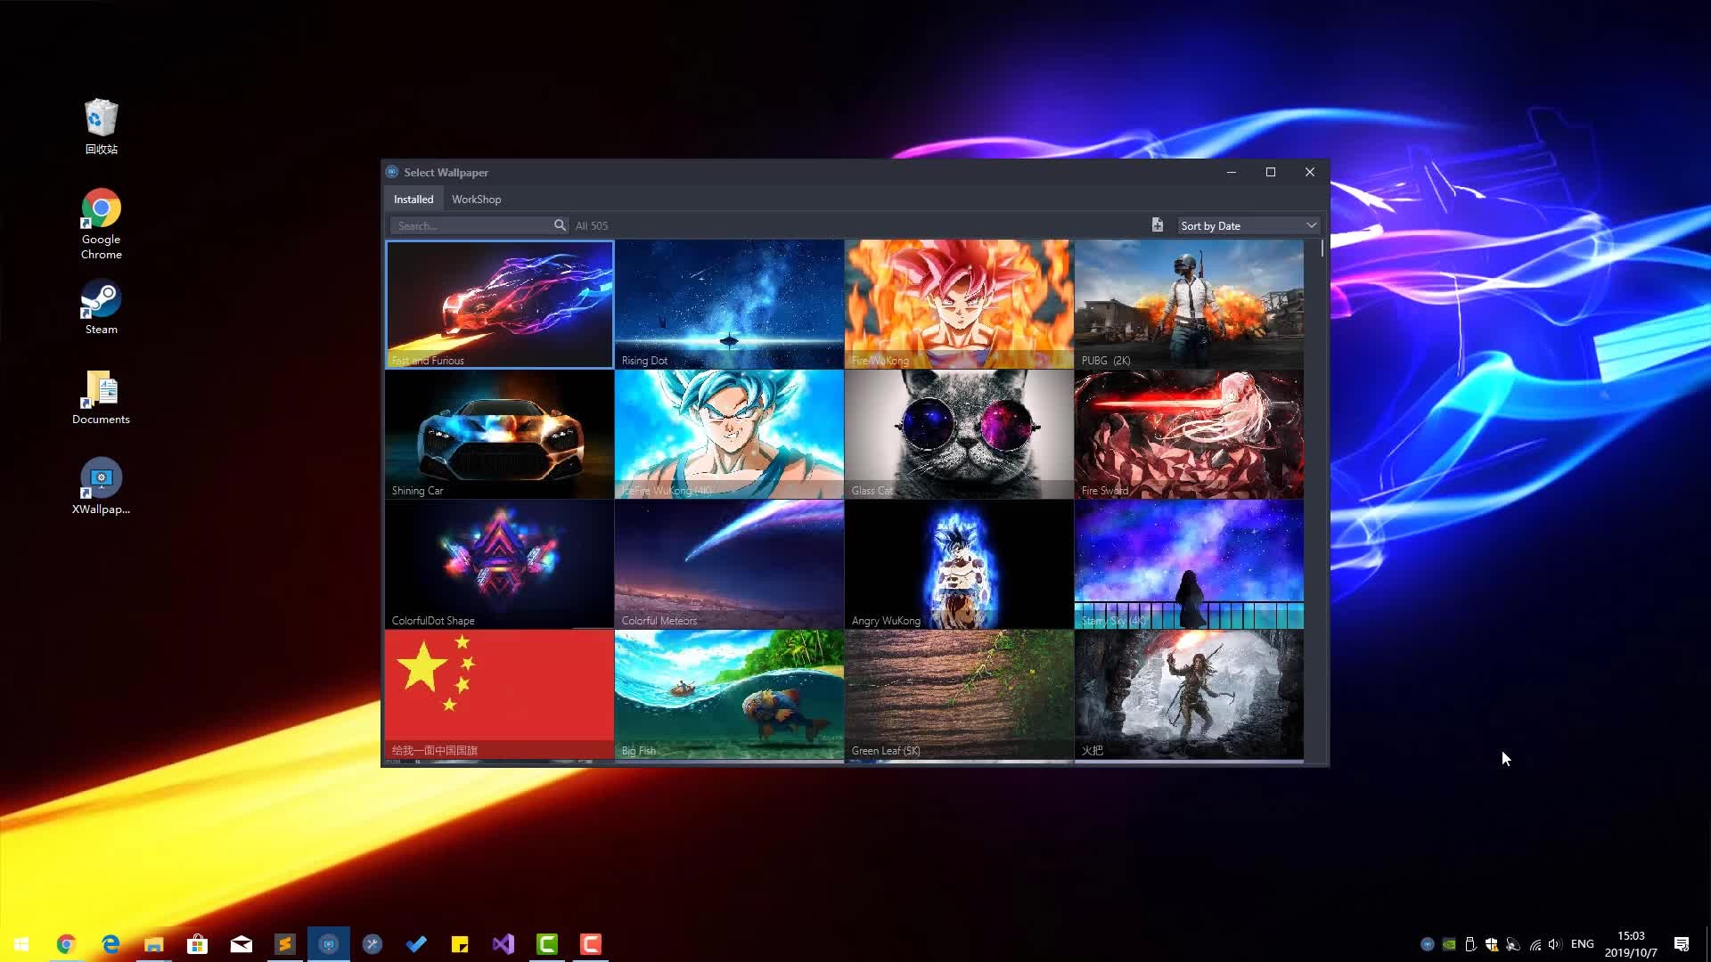Screen dimensions: 1711x962
Task: Click the volume speaker tray icon
Action: (x=1555, y=944)
